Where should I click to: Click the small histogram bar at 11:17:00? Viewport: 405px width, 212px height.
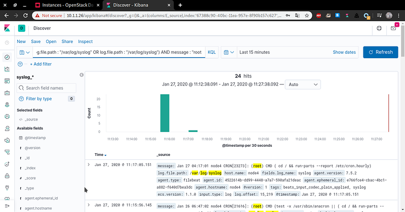click(x=193, y=131)
